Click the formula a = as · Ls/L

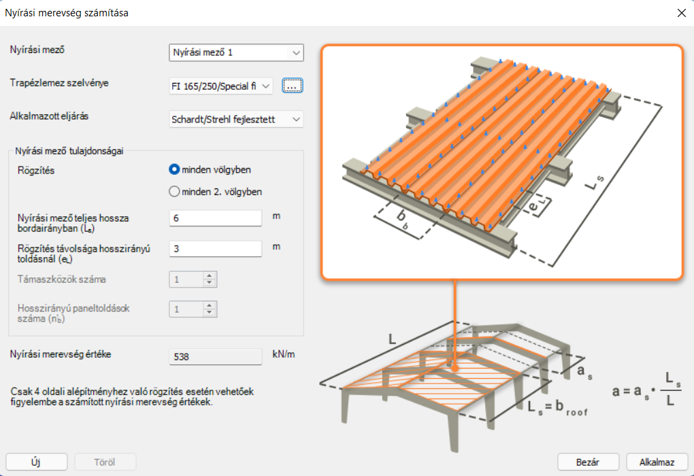pos(646,390)
